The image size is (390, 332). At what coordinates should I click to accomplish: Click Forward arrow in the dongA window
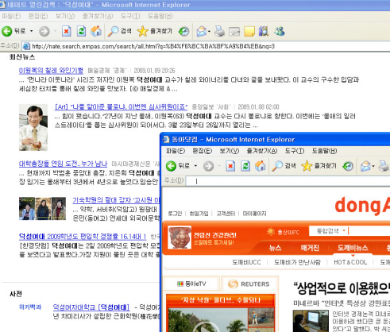pos(208,166)
